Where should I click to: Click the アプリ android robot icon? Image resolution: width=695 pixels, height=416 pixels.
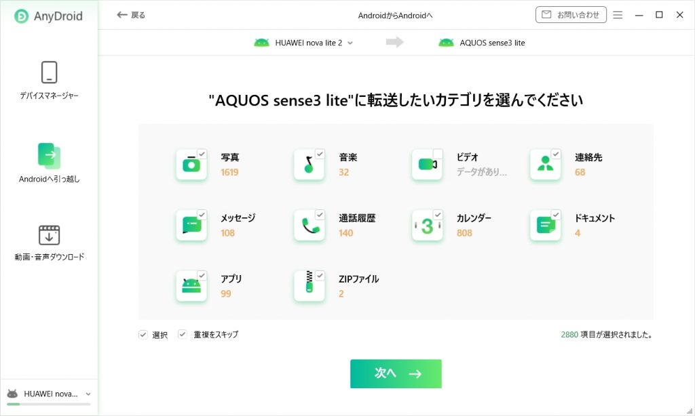(191, 287)
